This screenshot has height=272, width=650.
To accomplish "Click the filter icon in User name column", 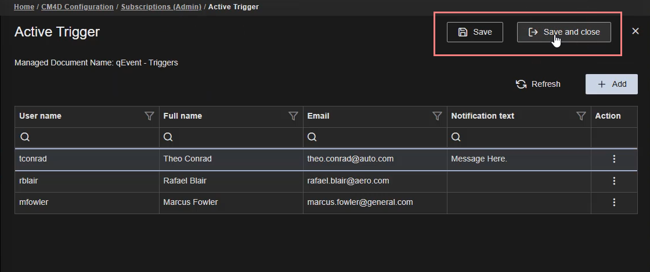I will [149, 116].
